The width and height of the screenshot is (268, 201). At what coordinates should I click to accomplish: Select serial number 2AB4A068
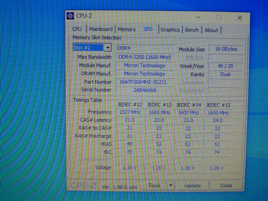point(145,90)
